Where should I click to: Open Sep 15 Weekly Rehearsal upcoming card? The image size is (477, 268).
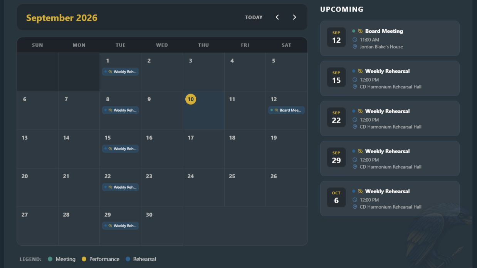(390, 79)
